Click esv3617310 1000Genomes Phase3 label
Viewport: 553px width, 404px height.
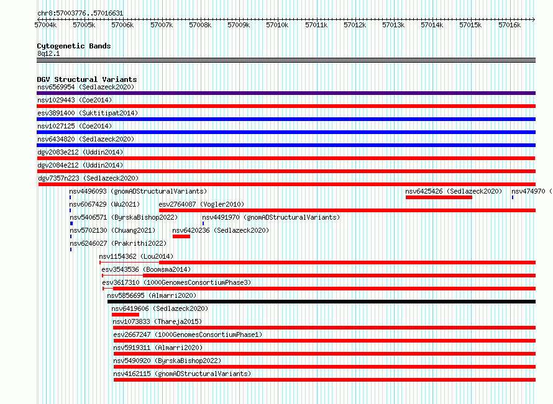(x=176, y=282)
